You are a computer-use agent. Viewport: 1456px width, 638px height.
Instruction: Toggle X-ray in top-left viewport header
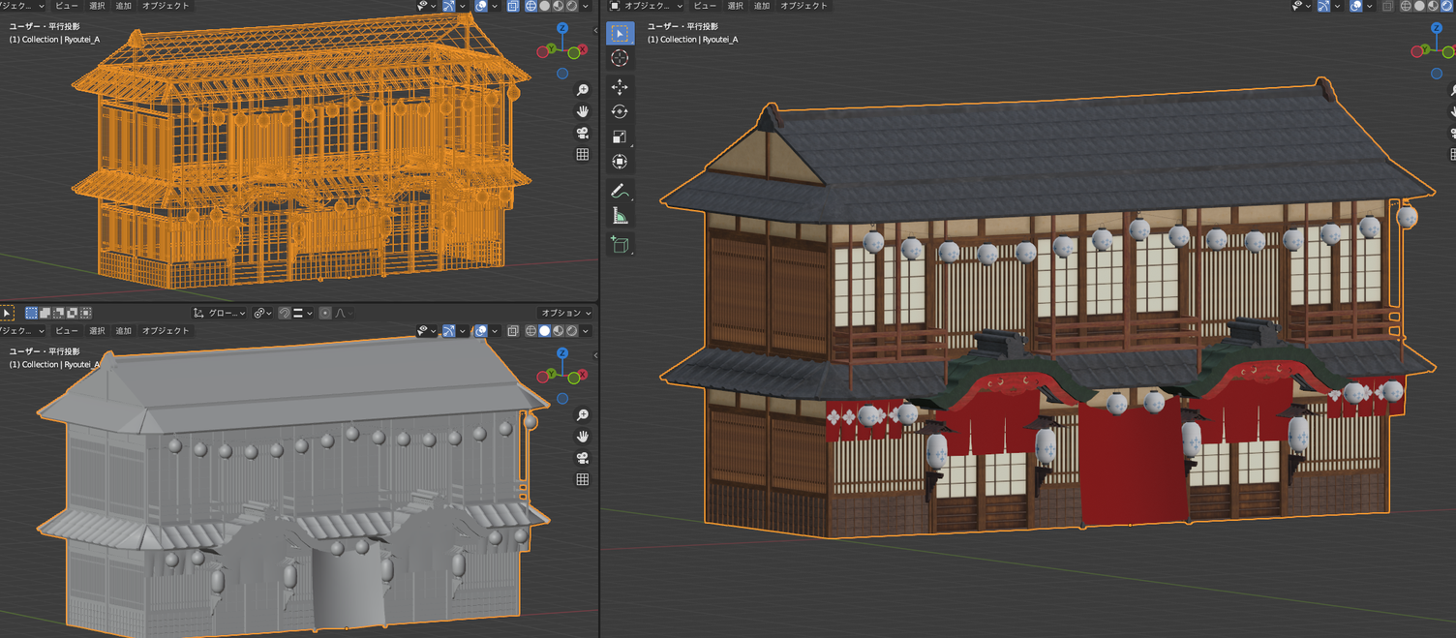[x=512, y=6]
